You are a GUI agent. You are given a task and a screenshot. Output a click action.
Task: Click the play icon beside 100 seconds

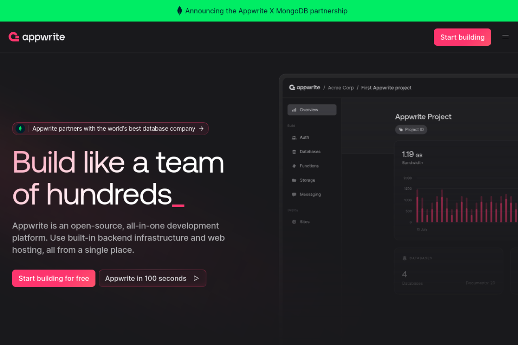pos(196,278)
